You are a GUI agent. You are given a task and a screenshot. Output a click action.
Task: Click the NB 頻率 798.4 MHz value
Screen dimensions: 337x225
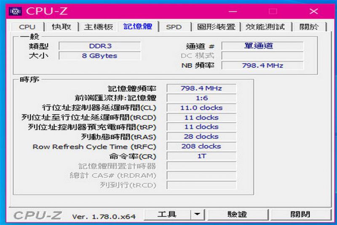pos(262,65)
